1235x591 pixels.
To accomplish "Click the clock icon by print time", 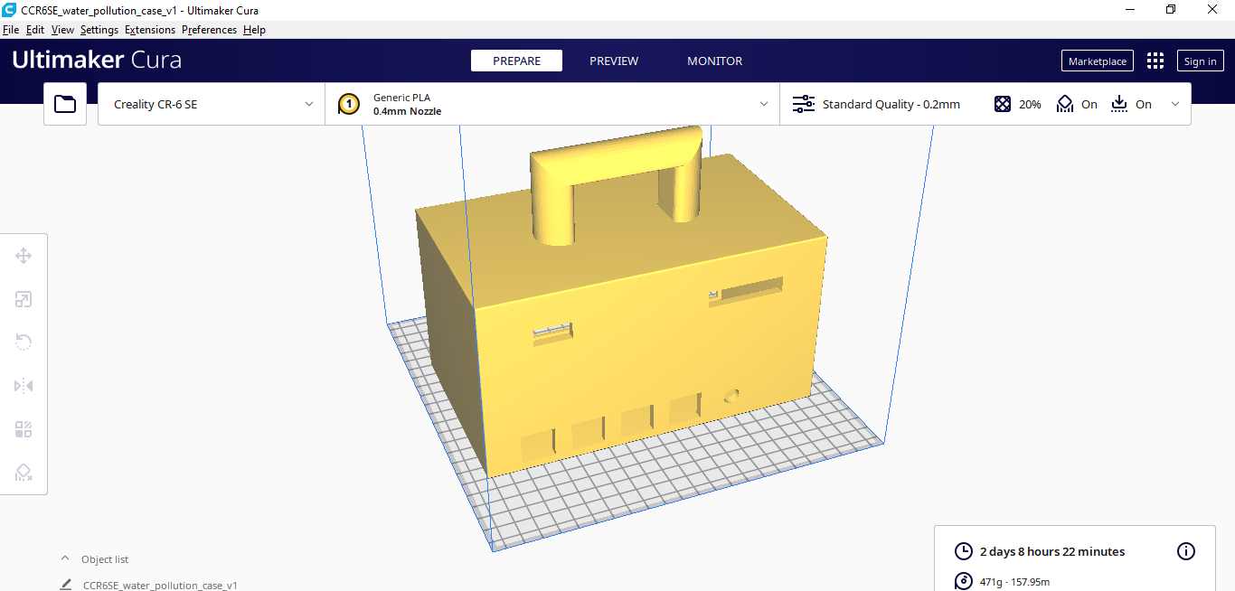I will click(x=964, y=551).
